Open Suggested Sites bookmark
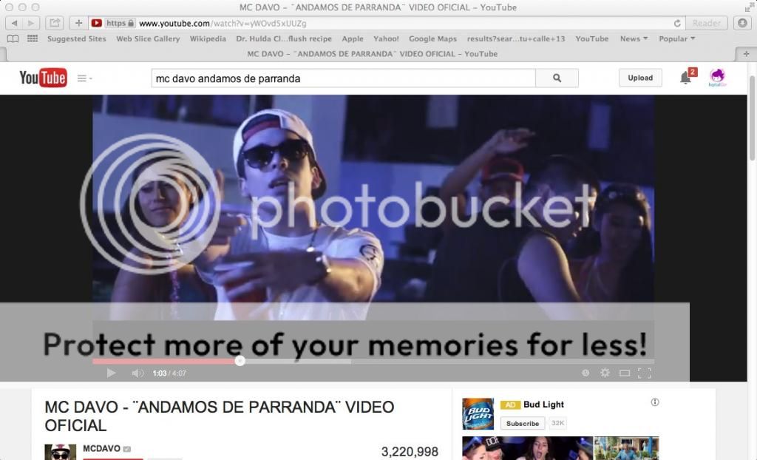The width and height of the screenshot is (757, 460). pyautogui.click(x=77, y=38)
